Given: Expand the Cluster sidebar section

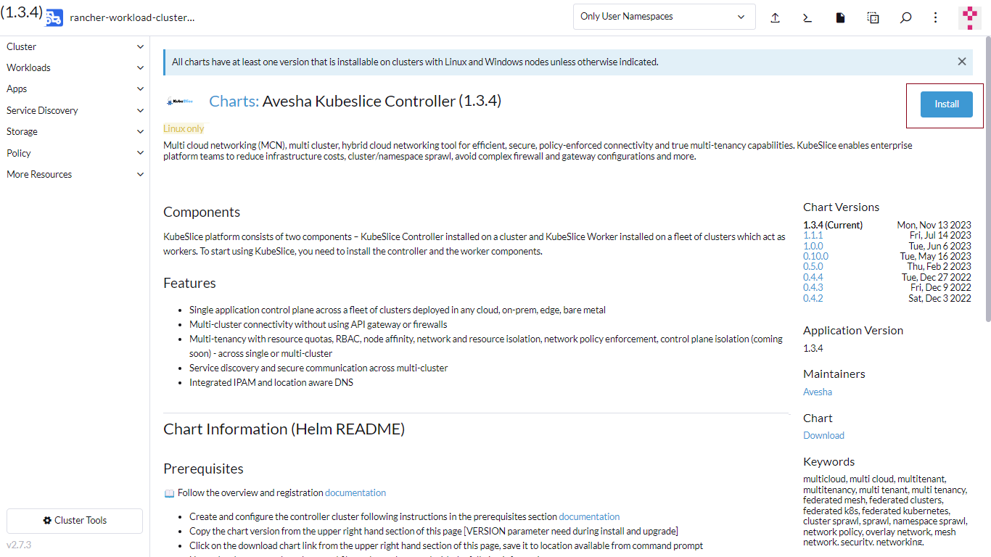Looking at the screenshot, I should click(x=75, y=46).
